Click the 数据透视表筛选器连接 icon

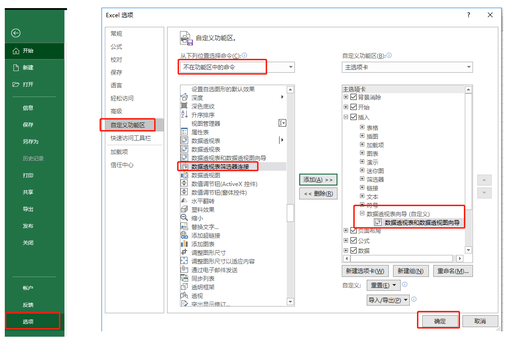tap(185, 166)
